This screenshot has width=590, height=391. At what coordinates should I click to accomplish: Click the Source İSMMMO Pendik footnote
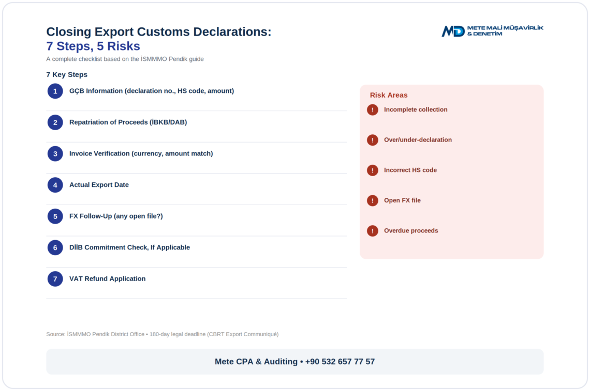162,334
